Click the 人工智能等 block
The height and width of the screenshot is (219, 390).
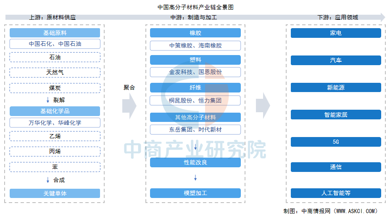coord(336,193)
